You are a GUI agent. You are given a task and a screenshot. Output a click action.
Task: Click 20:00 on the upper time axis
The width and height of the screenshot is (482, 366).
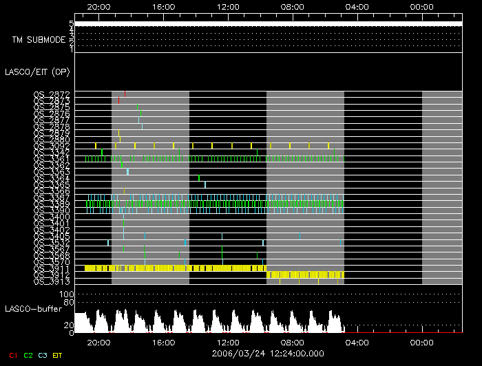[100, 6]
